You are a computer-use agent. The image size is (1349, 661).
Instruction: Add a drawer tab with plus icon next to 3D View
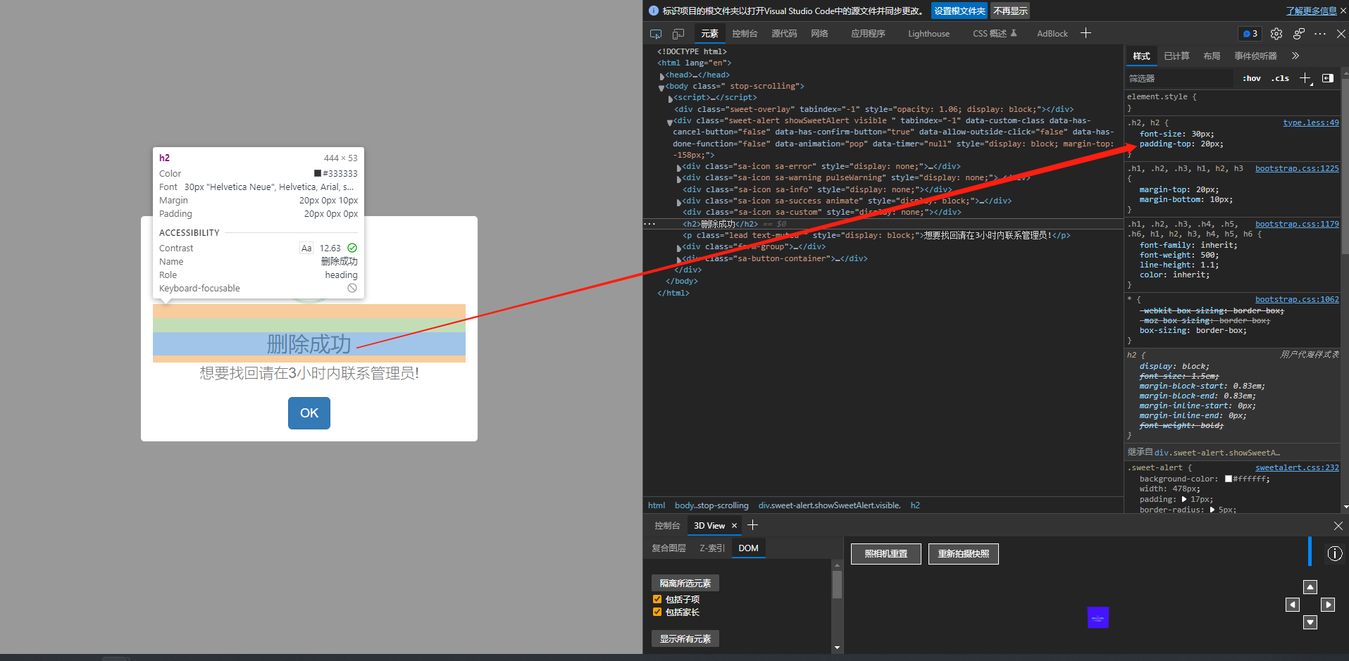752,525
